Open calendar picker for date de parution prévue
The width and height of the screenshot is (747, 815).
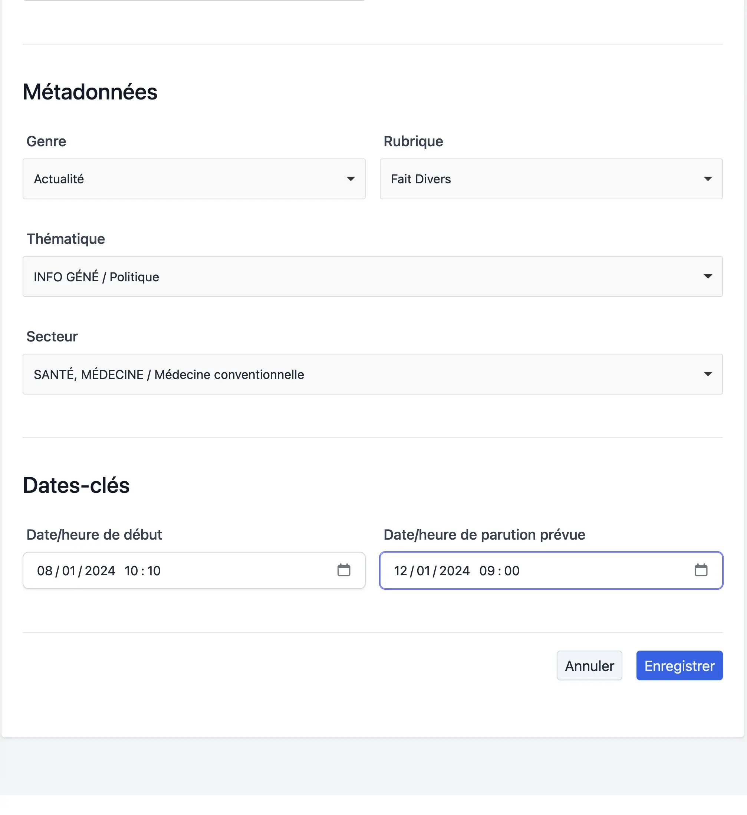click(701, 570)
